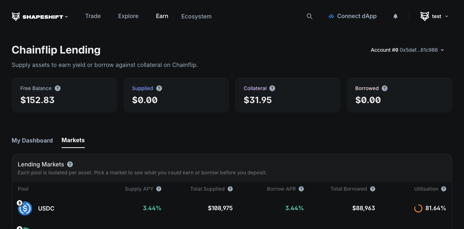This screenshot has height=229, width=464.
Task: Click the Supply APY help icon
Action: [159, 189]
